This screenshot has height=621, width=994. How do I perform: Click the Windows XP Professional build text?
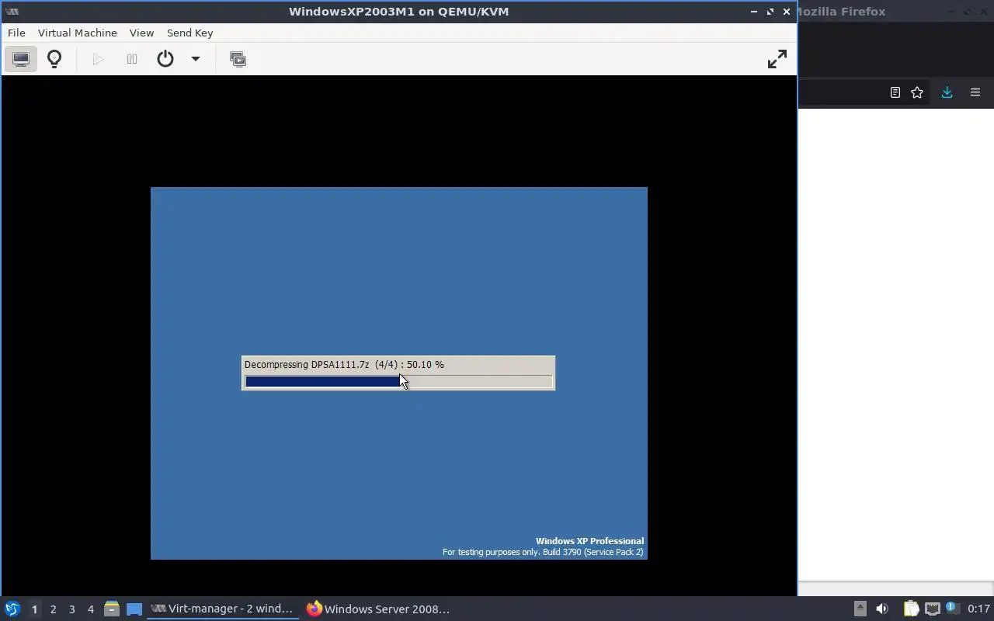pyautogui.click(x=543, y=546)
